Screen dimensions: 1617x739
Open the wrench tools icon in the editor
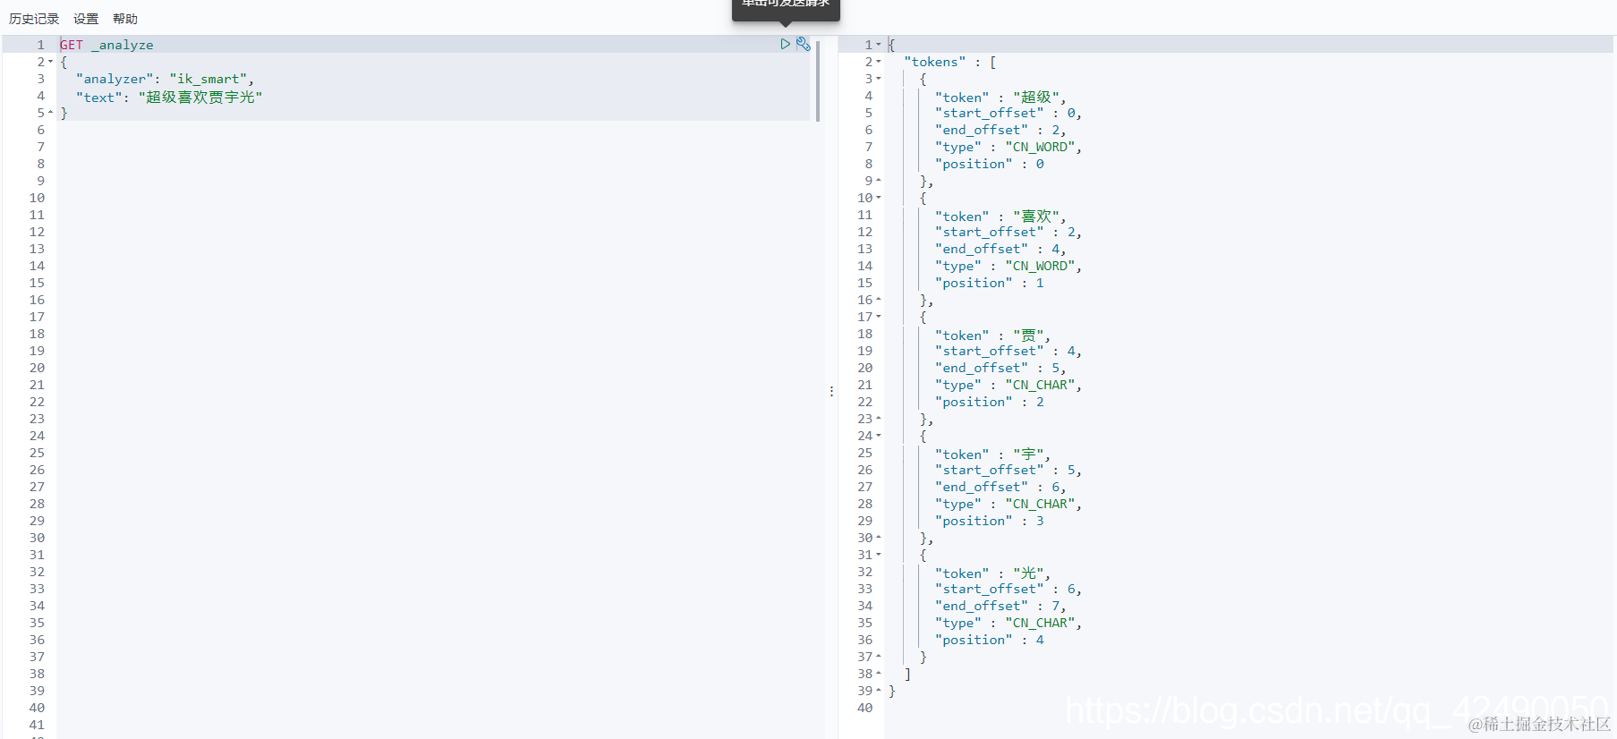[804, 44]
